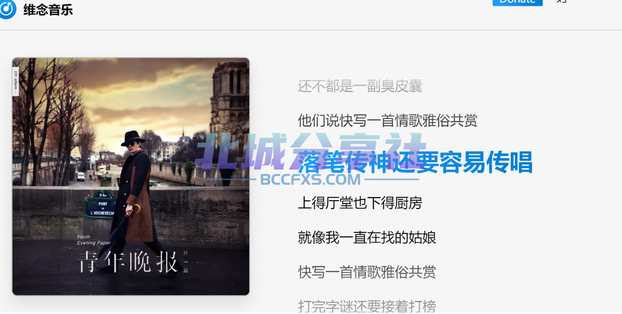Select lyric 打完字谜还要接着打榜
Image resolution: width=622 pixels, height=314 pixels.
[x=367, y=306]
